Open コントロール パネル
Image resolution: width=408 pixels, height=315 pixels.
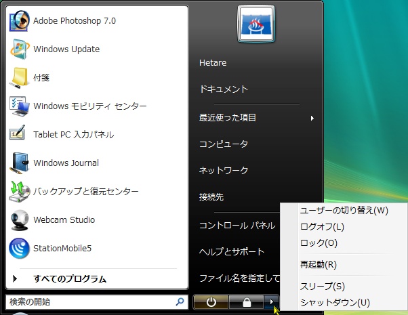tap(237, 226)
